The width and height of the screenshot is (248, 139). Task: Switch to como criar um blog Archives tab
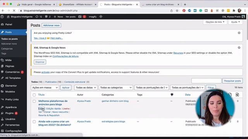pos(160,4)
